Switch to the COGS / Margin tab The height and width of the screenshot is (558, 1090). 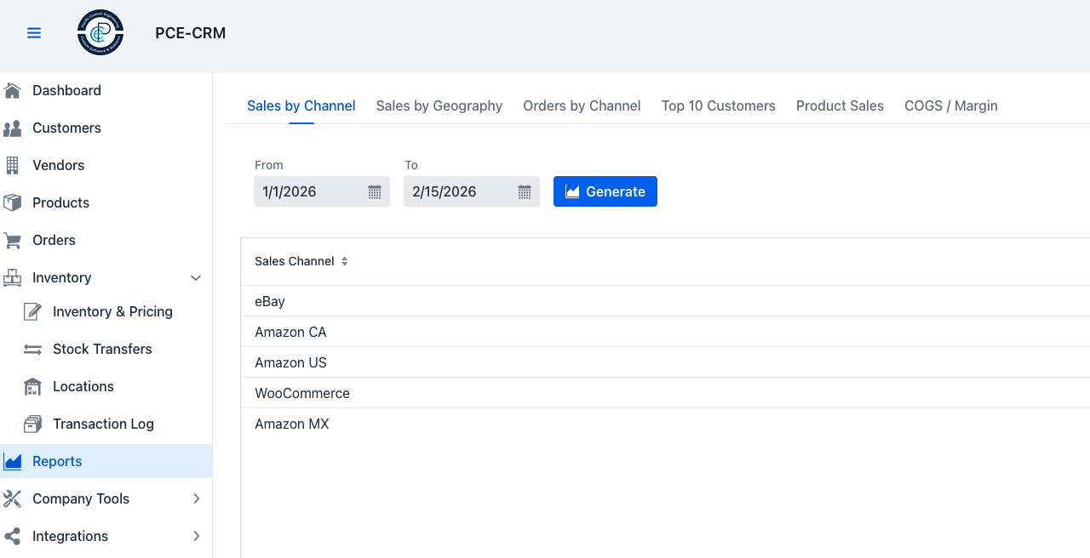click(950, 105)
